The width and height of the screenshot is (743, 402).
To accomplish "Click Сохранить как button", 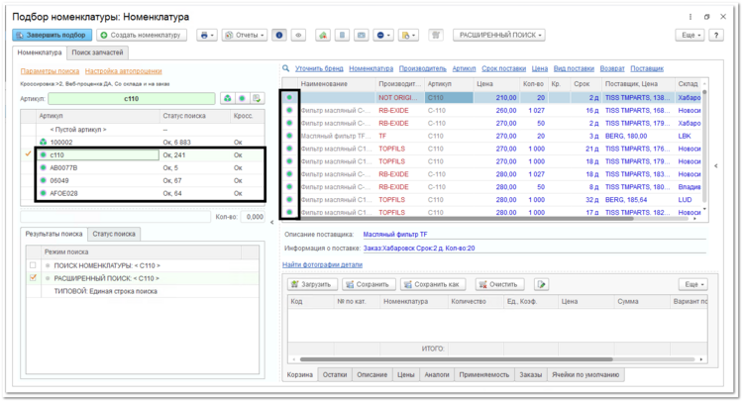I will click(433, 284).
